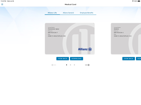This screenshot has height=105, width=141.
Task: Open the PHOXXXX WAH medical card
Action: pos(70,39)
